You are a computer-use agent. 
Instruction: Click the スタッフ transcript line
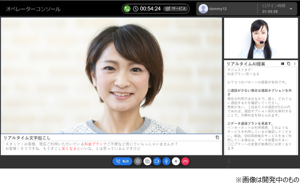91,144
